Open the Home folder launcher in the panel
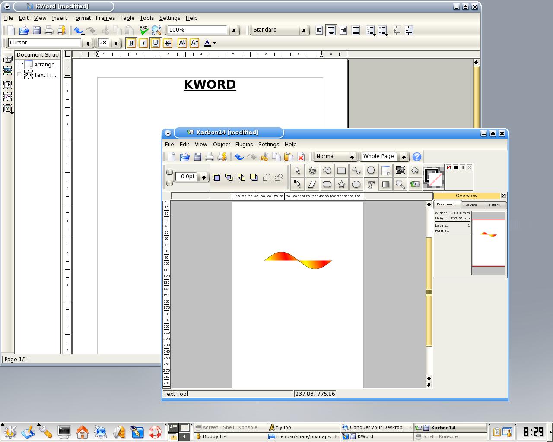553x442 pixels. 83,432
